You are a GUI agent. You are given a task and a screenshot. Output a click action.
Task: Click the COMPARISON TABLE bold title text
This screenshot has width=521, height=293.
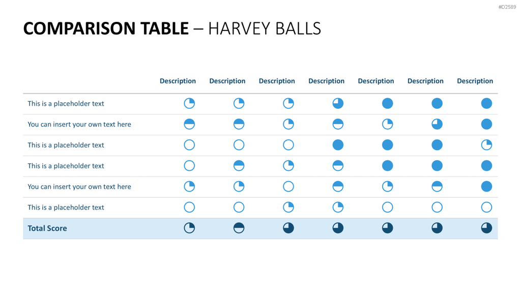coord(106,28)
